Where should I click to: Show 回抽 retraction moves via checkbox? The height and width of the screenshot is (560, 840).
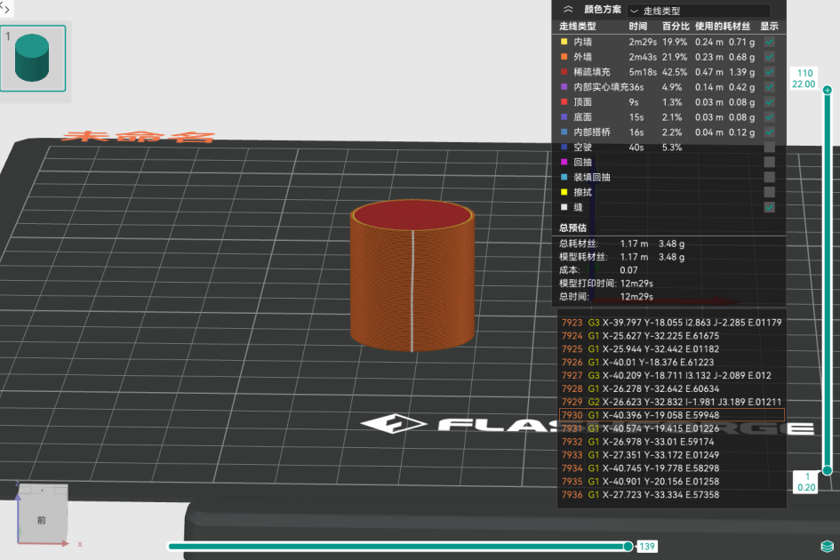(x=769, y=163)
